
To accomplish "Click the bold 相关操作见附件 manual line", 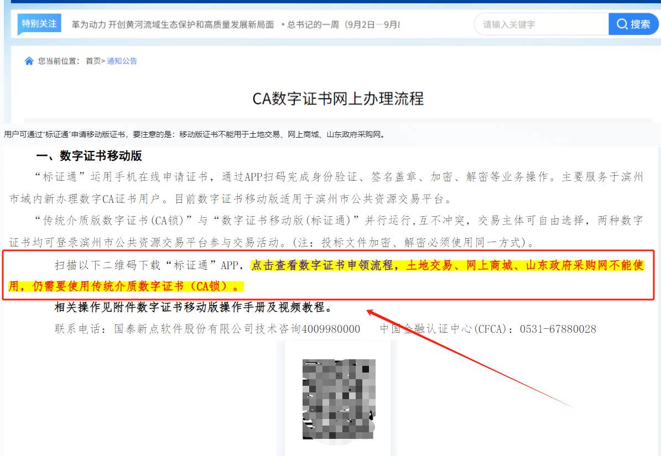I will (193, 307).
